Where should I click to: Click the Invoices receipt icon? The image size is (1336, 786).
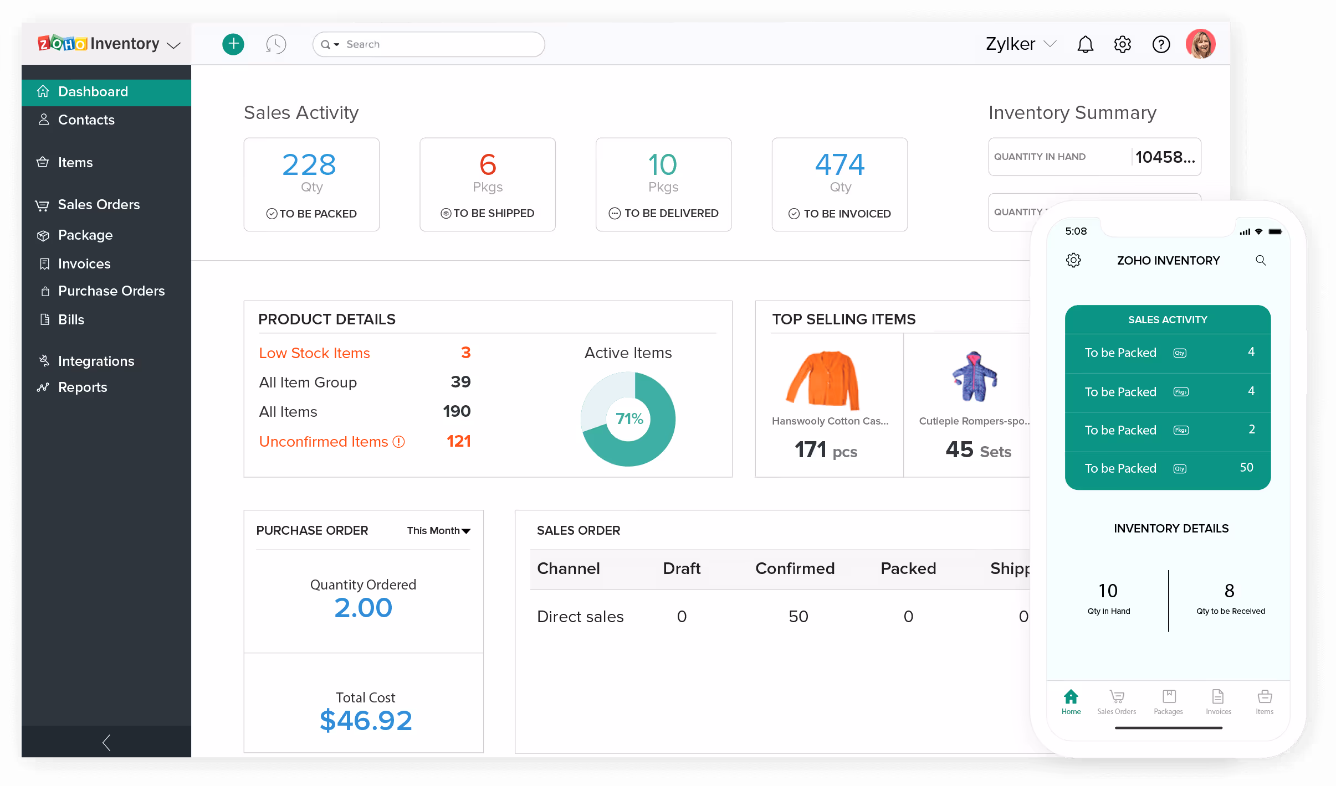pyautogui.click(x=45, y=264)
